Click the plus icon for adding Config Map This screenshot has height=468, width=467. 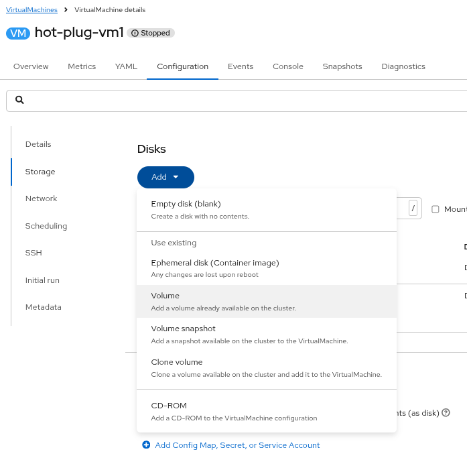(146, 445)
